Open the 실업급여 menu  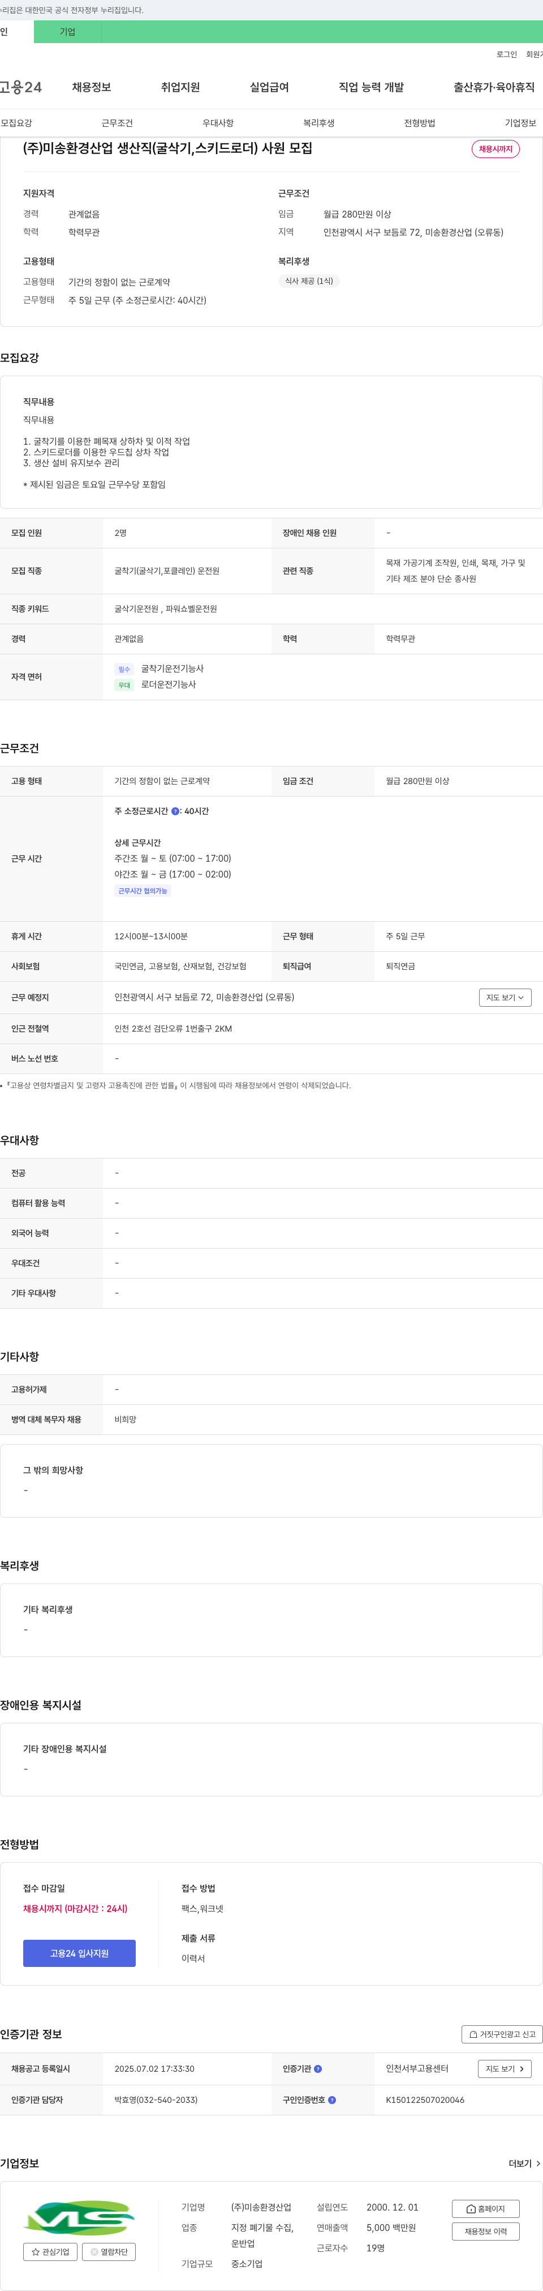269,87
